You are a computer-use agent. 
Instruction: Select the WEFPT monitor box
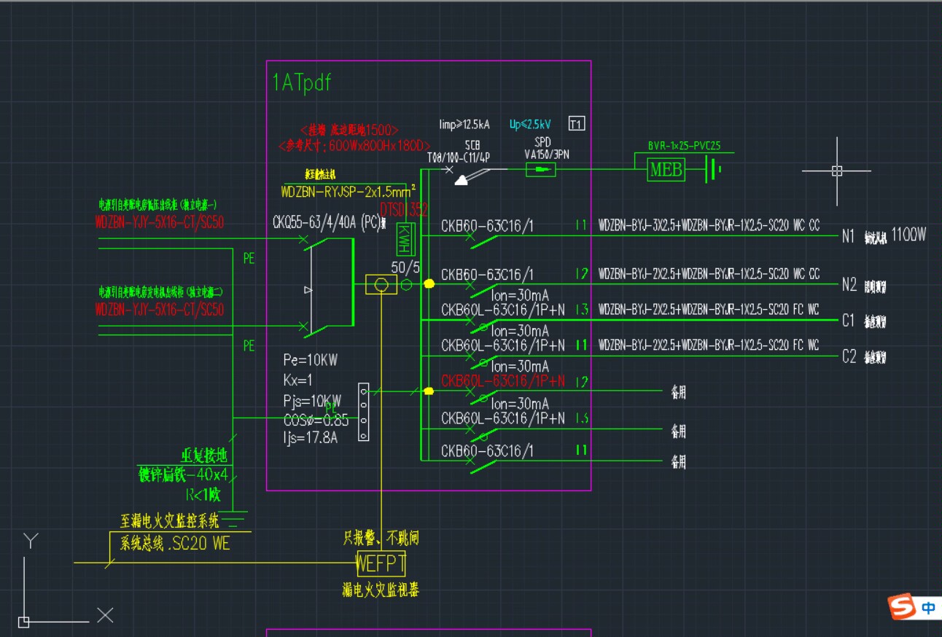click(381, 563)
